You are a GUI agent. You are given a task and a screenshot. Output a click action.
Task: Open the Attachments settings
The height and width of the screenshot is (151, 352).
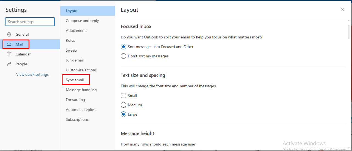77,30
